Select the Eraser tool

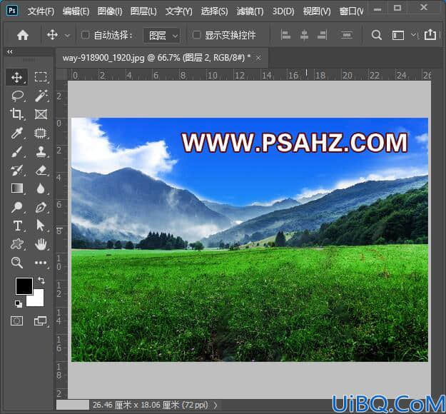point(41,170)
